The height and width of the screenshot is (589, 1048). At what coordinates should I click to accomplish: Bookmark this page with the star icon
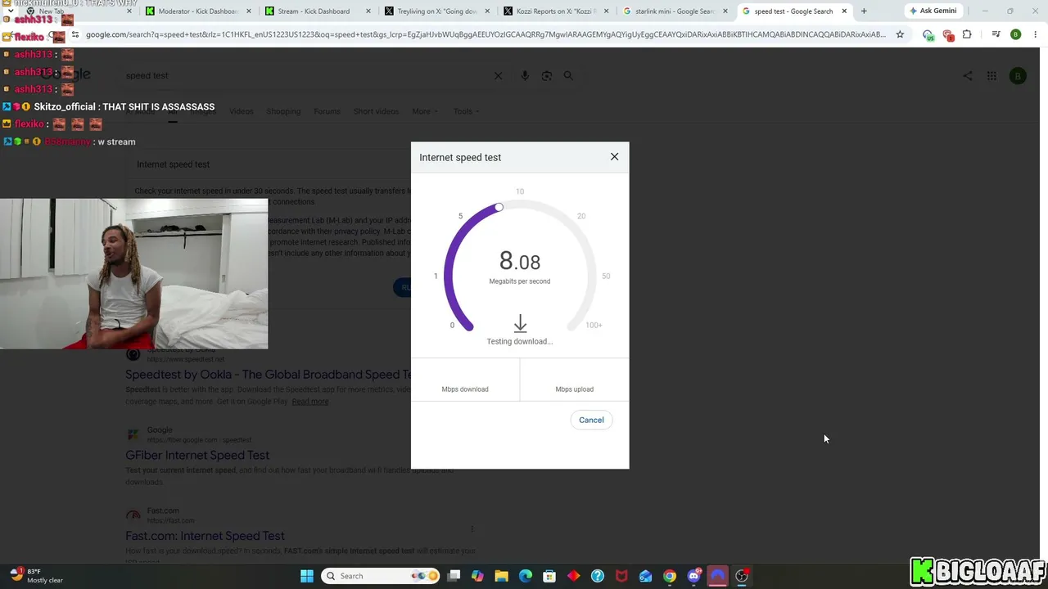[900, 34]
